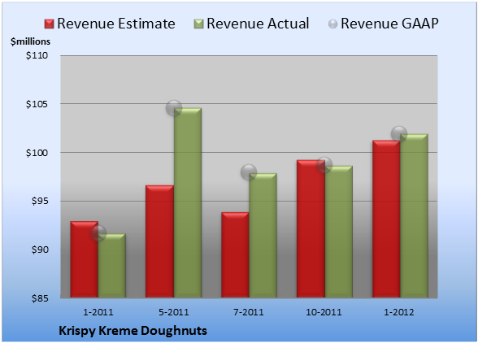Screen dimensions: 478x343
Task: Click the '$90' y-axis value
Action: (x=40, y=250)
